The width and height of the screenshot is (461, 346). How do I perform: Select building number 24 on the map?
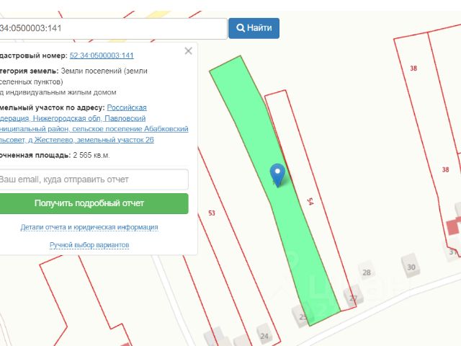tap(264, 335)
